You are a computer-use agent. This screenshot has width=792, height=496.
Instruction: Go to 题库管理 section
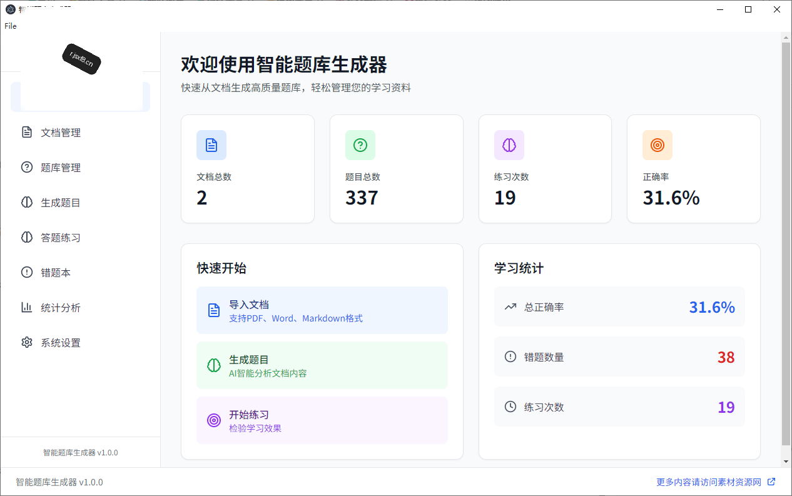(80, 168)
